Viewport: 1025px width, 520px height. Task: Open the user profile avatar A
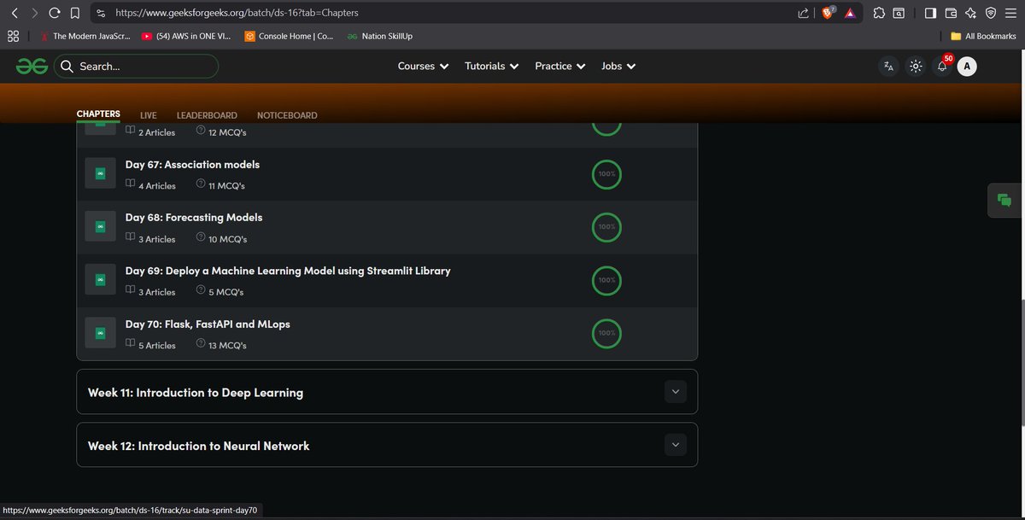pyautogui.click(x=967, y=66)
